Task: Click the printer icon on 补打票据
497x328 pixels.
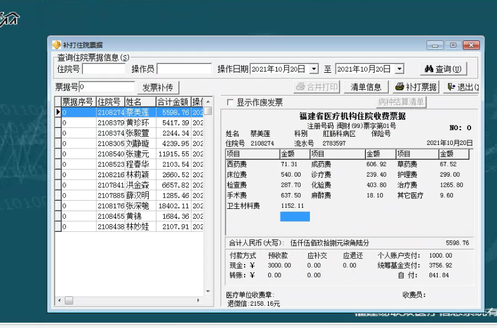Action: coord(400,86)
